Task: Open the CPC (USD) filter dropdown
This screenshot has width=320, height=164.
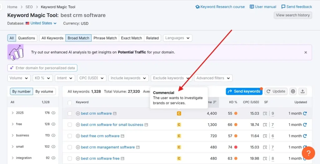Action: [92, 78]
